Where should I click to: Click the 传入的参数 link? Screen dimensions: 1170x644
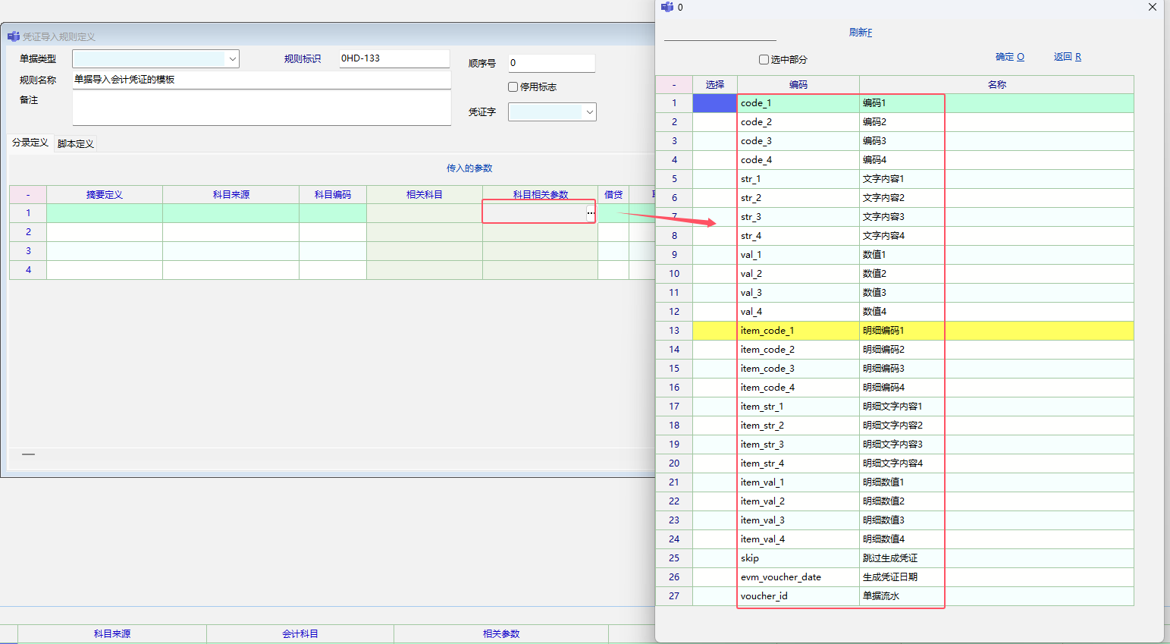tap(469, 168)
